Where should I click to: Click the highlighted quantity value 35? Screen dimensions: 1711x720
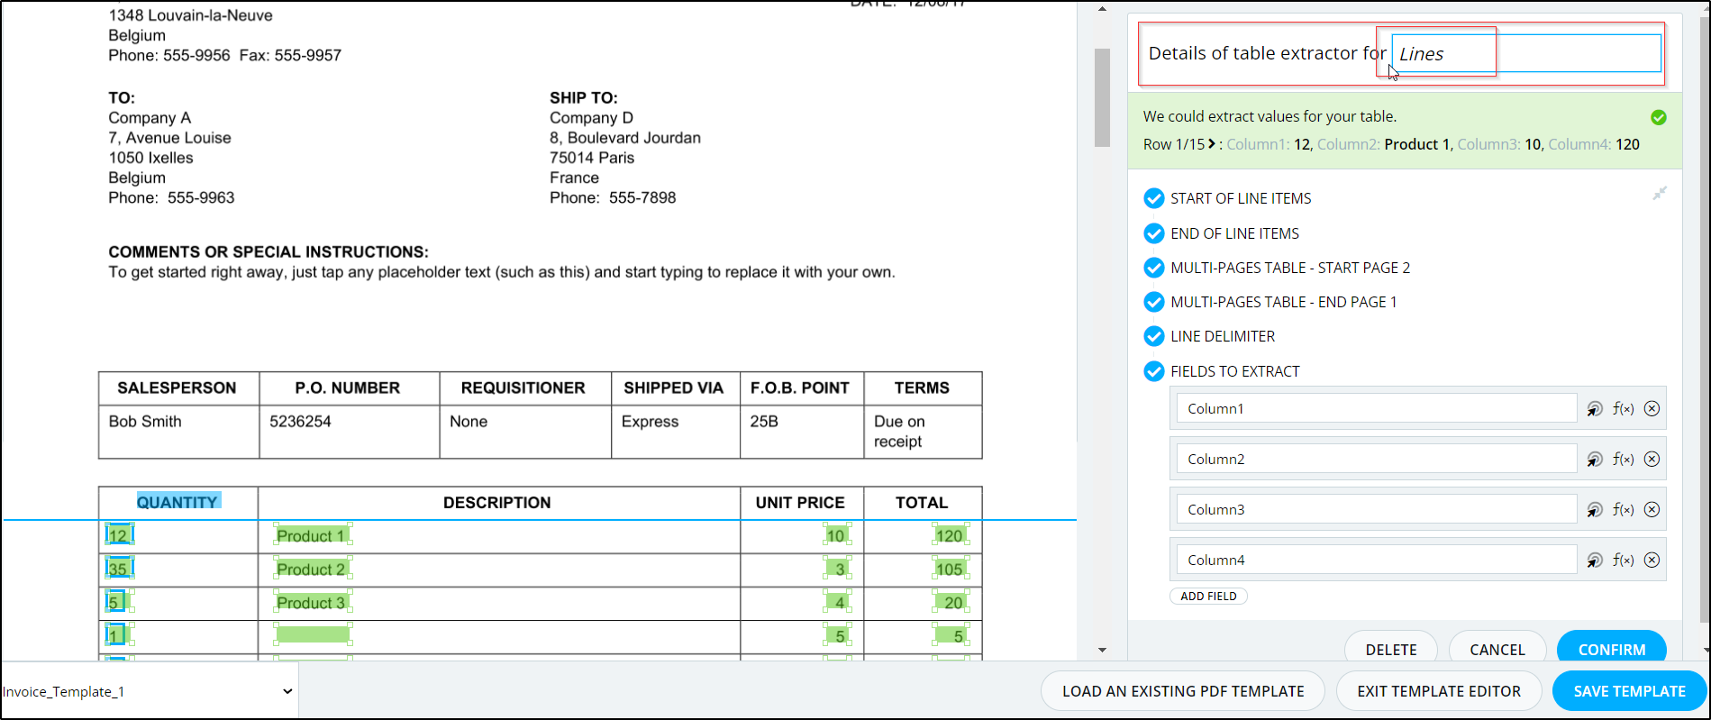(x=118, y=570)
